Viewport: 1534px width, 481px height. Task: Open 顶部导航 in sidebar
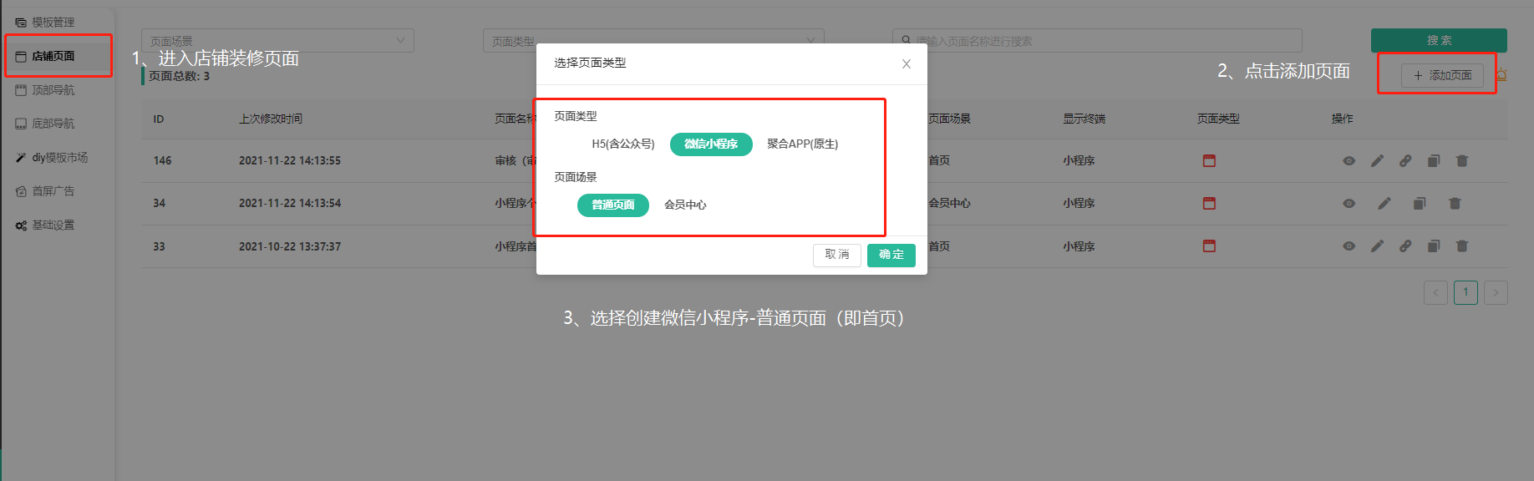[x=53, y=90]
